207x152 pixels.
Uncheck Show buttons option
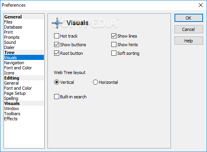(56, 45)
